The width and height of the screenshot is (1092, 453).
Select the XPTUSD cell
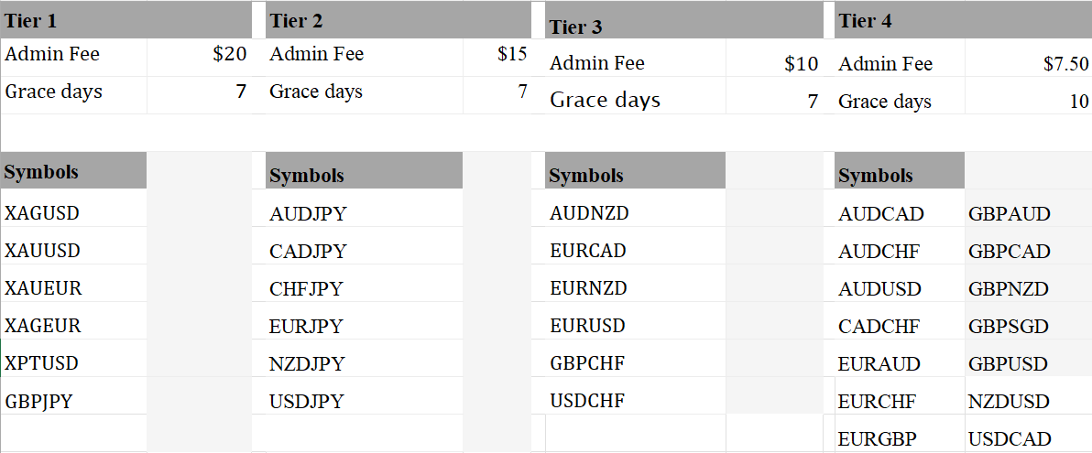tap(41, 363)
